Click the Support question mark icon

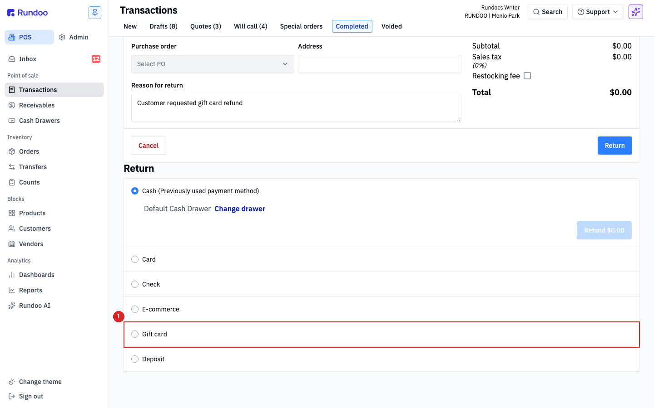click(580, 12)
